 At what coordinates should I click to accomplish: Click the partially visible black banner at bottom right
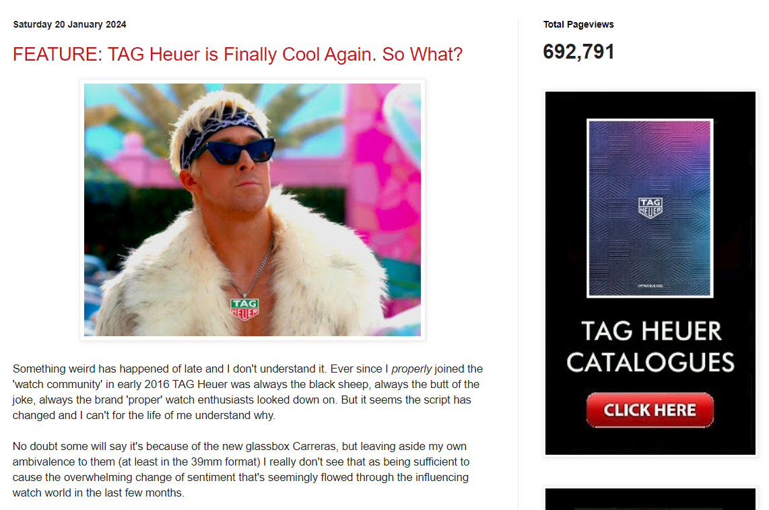pyautogui.click(x=650, y=499)
